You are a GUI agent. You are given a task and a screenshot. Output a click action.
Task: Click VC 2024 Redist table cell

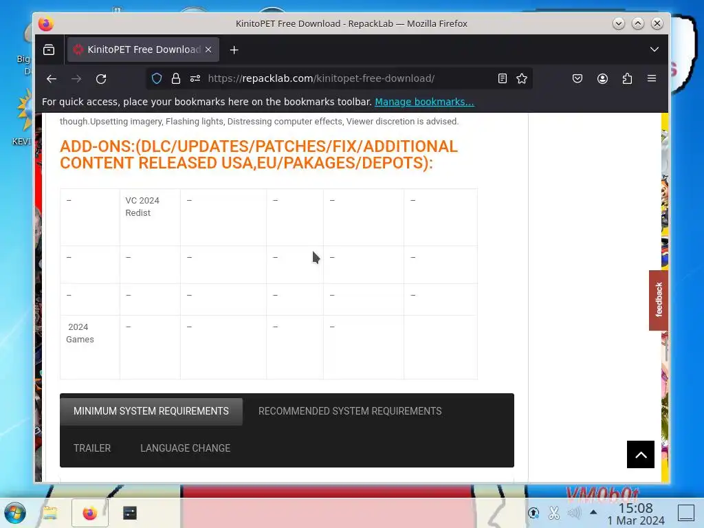tap(150, 217)
